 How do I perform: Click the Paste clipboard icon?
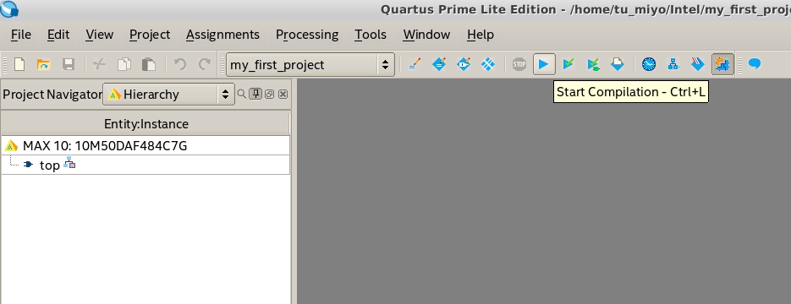click(x=148, y=64)
